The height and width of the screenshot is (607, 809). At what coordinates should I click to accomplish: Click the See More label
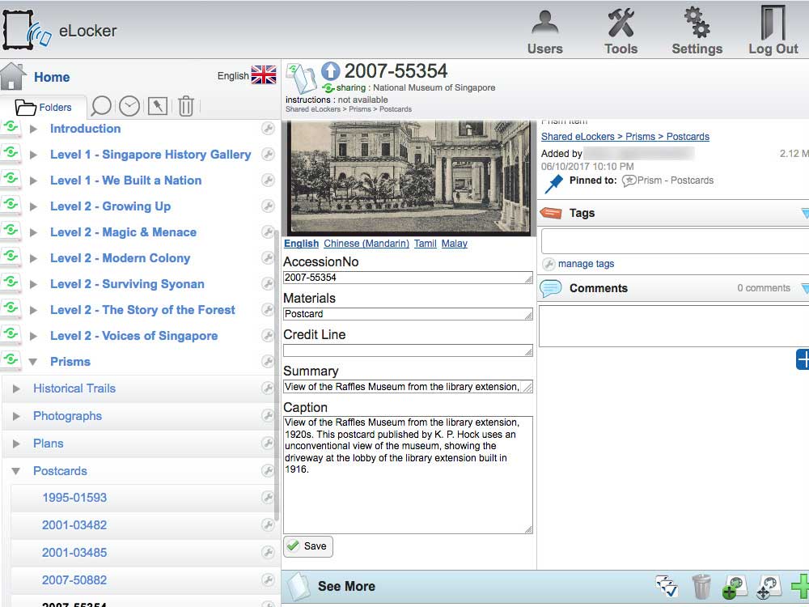point(347,586)
